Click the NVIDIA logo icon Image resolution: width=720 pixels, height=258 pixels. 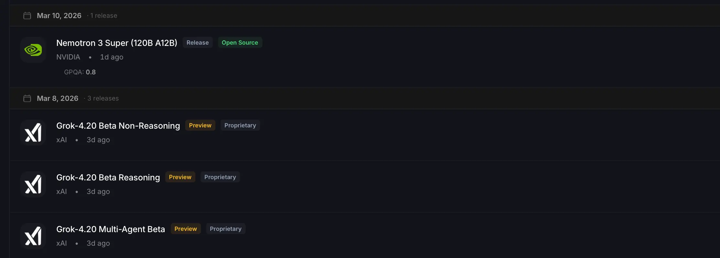33,50
